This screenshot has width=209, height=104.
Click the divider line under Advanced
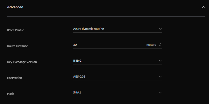tap(103, 17)
